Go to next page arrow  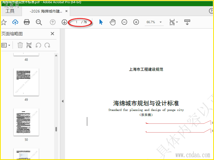64,22
